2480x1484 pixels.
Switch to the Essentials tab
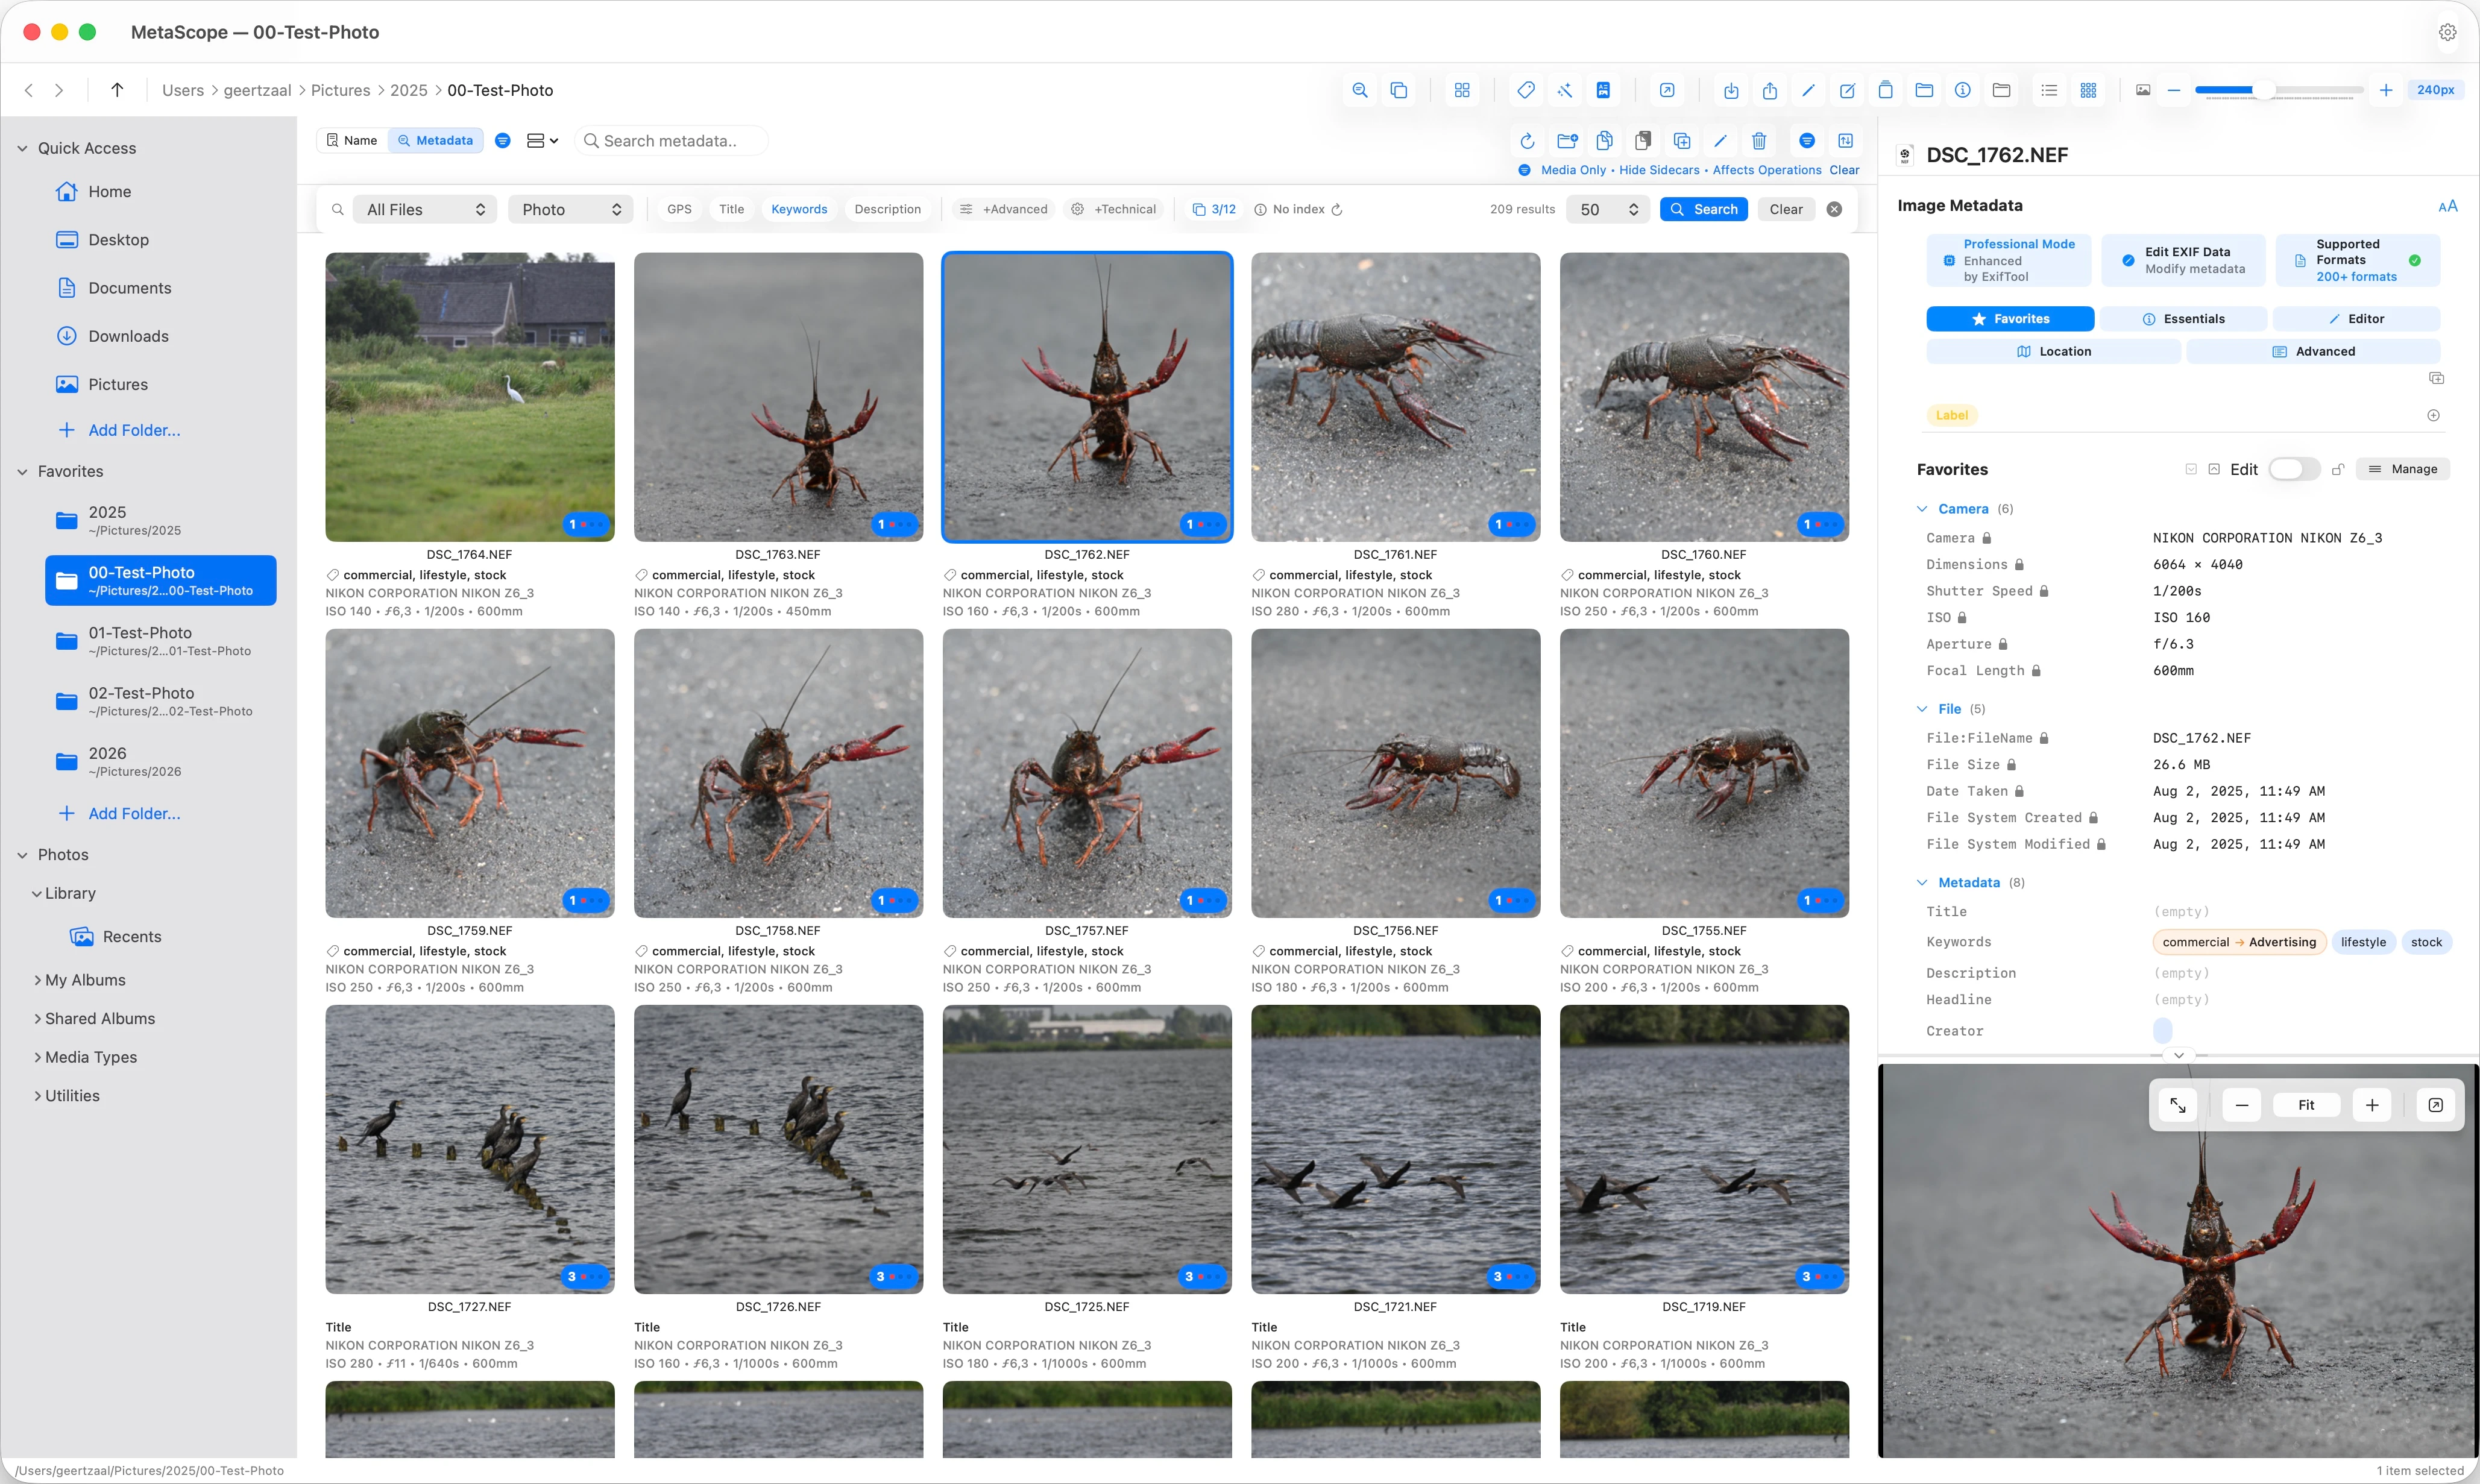click(2183, 319)
